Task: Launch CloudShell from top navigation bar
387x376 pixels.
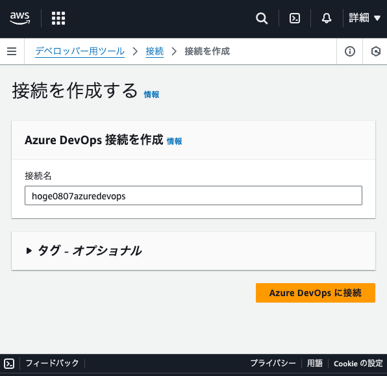Action: (295, 18)
